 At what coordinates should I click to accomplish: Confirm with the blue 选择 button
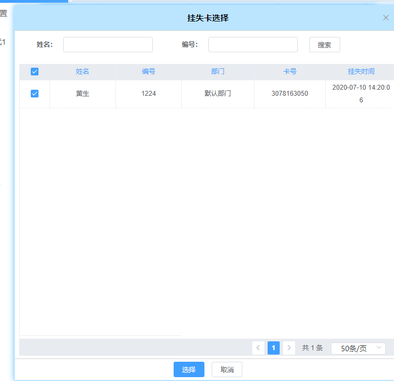189,369
